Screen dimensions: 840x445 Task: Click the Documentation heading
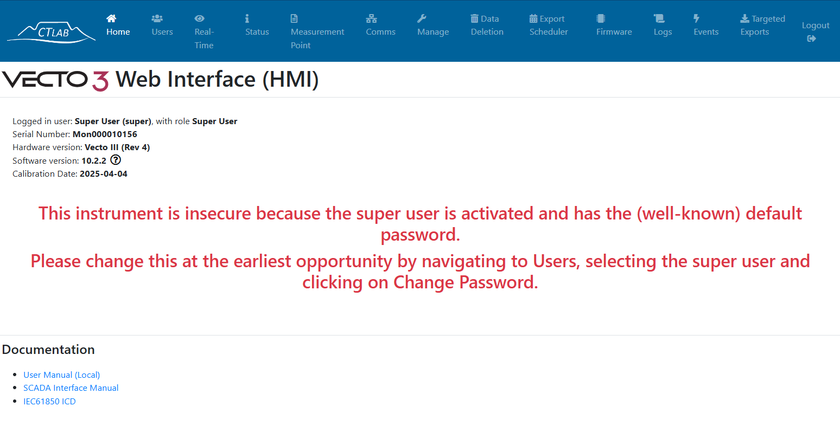click(48, 350)
